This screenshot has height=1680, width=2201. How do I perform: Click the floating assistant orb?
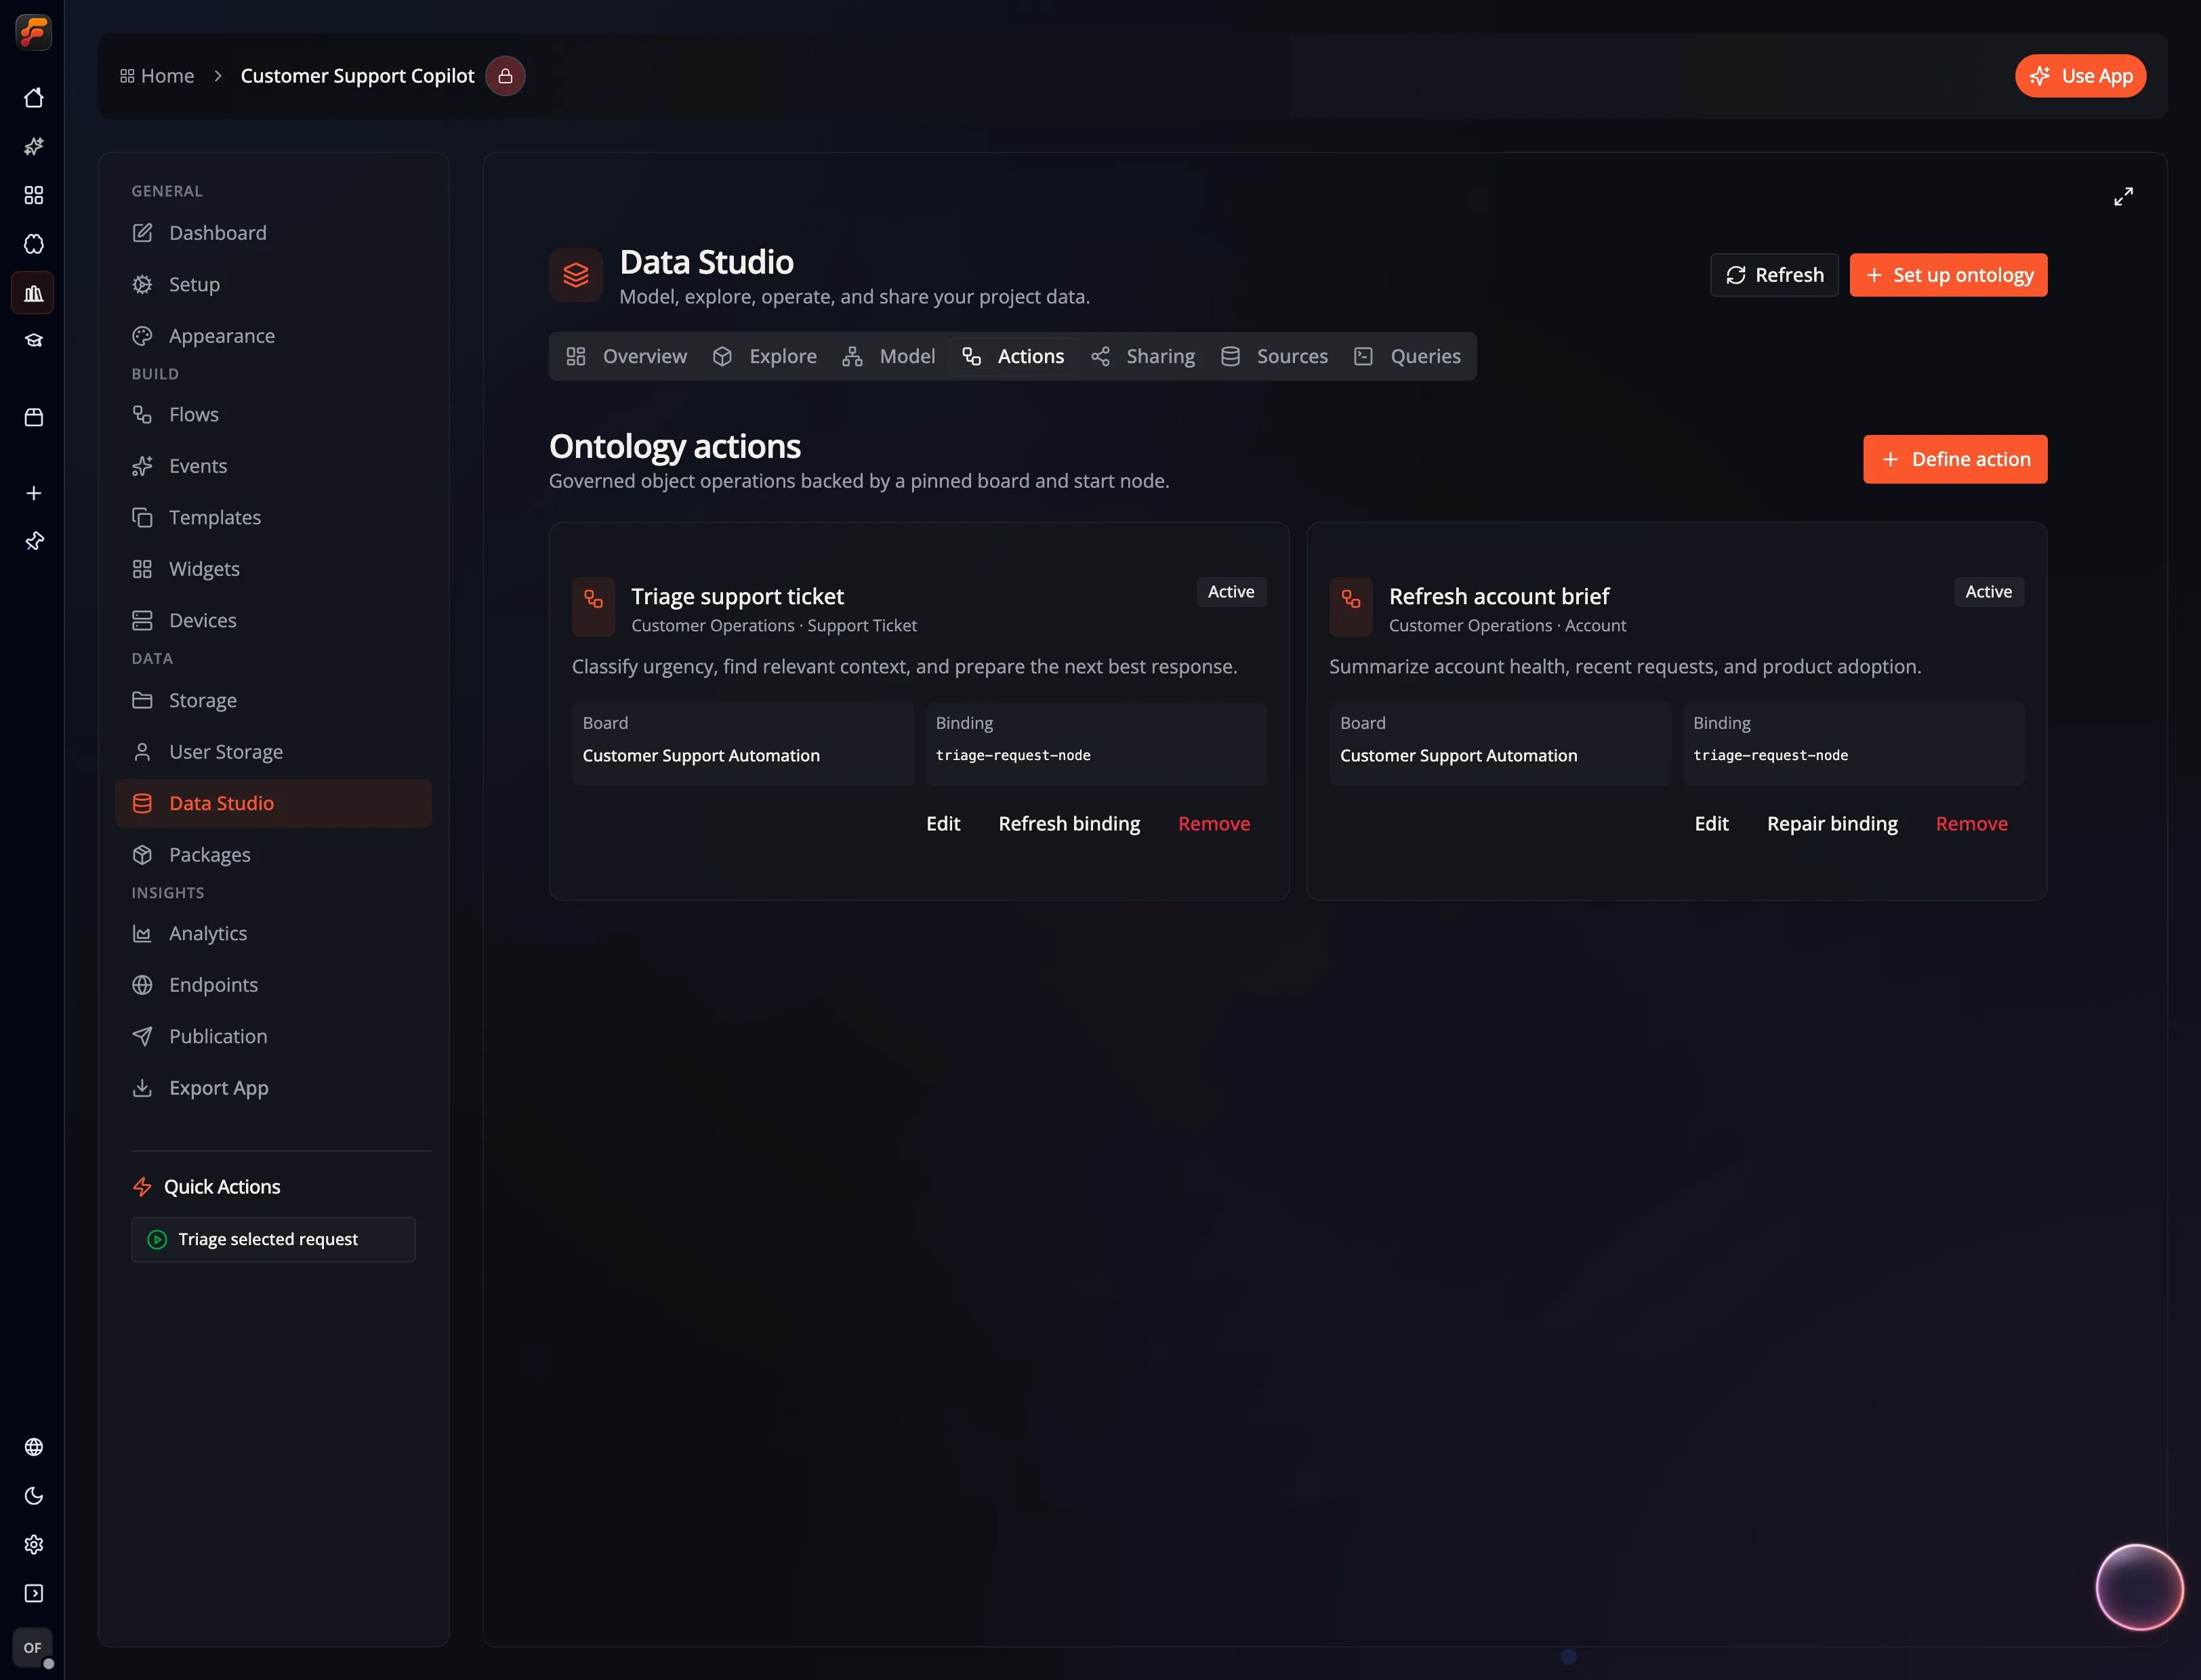tap(2139, 1588)
